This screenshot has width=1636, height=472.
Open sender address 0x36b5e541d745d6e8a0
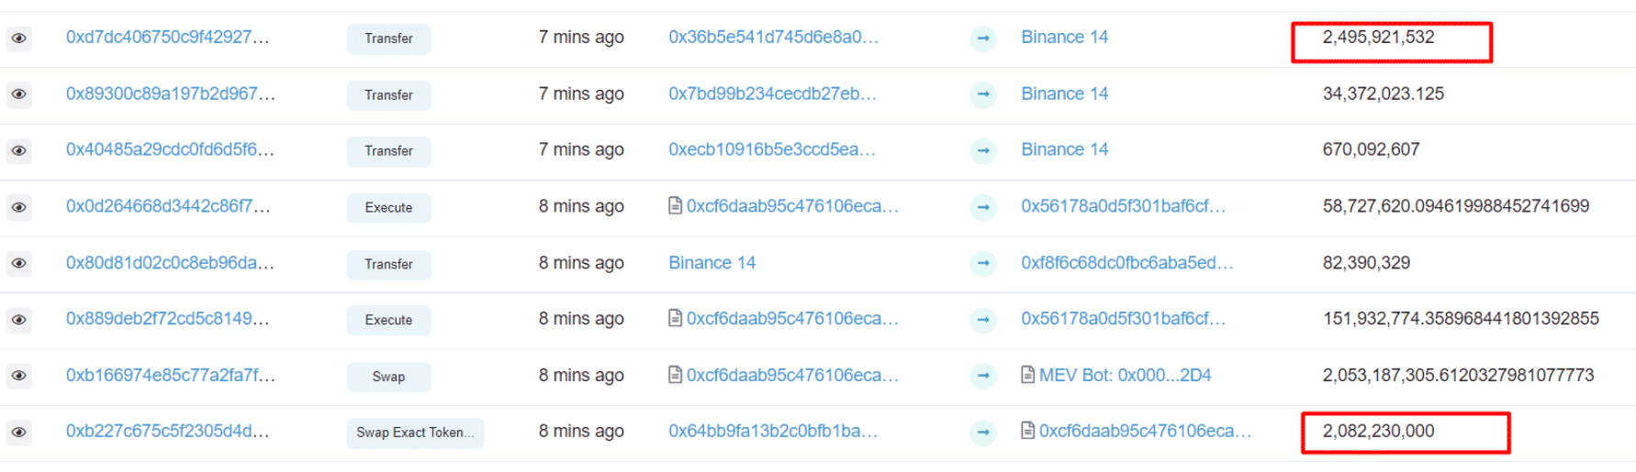pyautogui.click(x=773, y=38)
